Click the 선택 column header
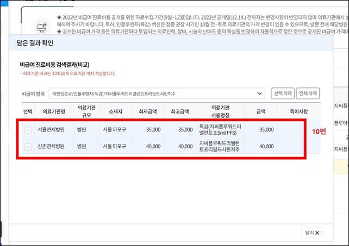 [28, 111]
